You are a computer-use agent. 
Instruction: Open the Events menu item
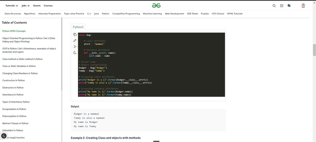[x=37, y=6]
